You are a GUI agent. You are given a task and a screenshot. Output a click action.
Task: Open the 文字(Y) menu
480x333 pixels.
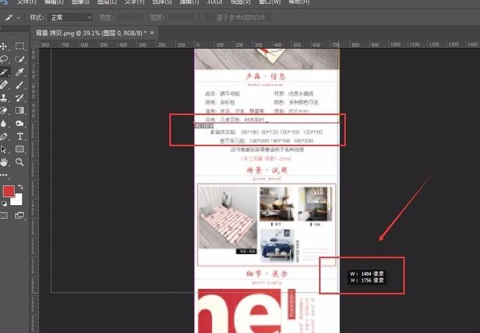(x=135, y=2)
